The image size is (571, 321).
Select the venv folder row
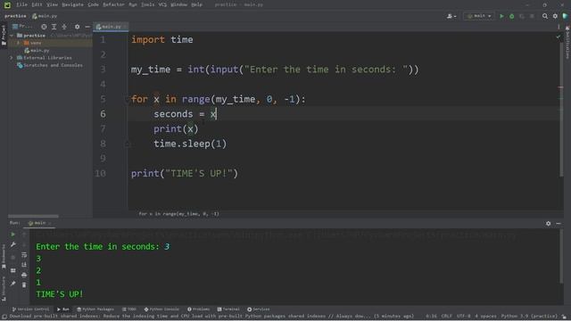(50, 43)
